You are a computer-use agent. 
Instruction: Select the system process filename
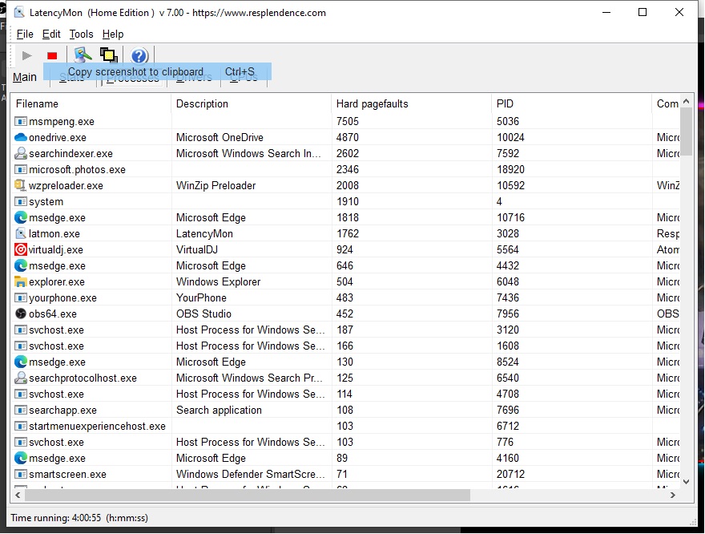pos(46,201)
